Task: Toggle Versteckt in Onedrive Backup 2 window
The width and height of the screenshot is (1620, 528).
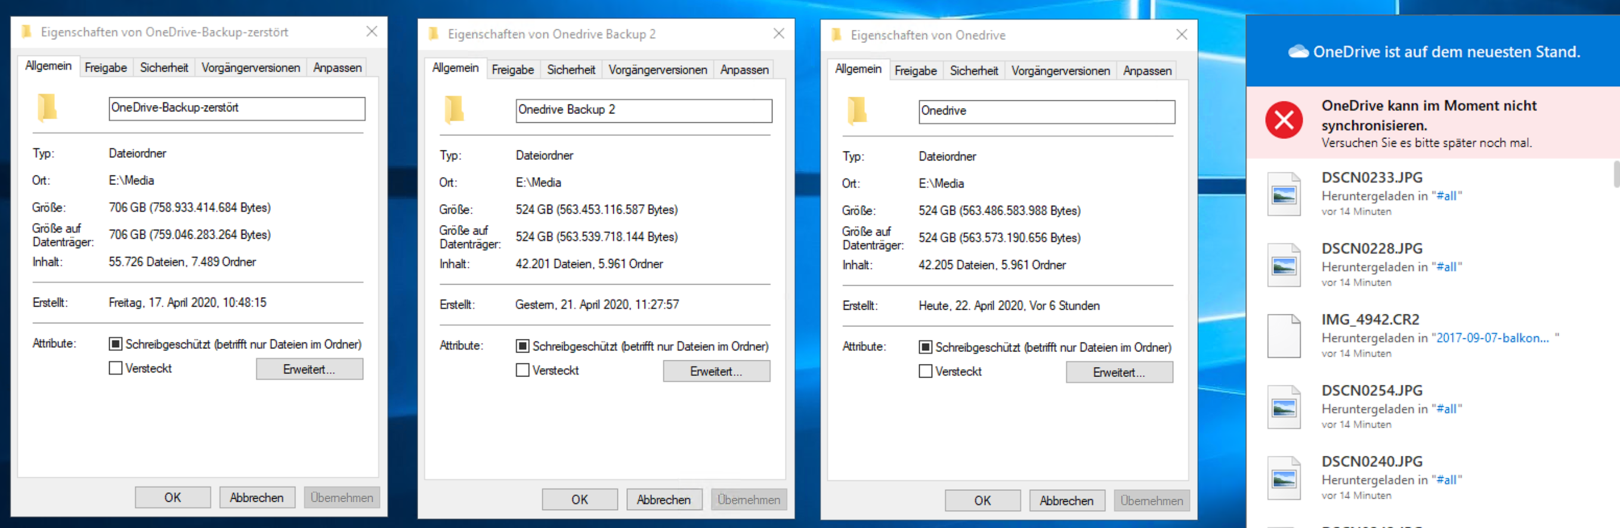Action: pos(522,369)
